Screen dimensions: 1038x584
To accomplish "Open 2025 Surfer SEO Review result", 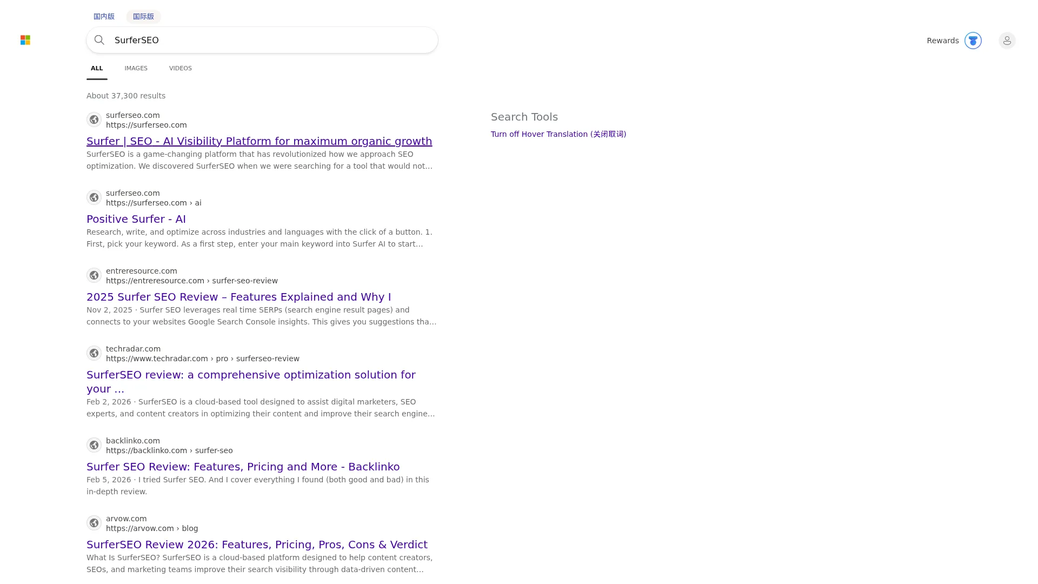I will pos(239,297).
